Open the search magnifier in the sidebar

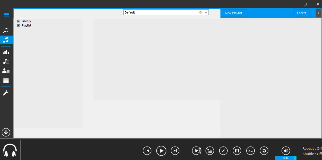click(6, 31)
